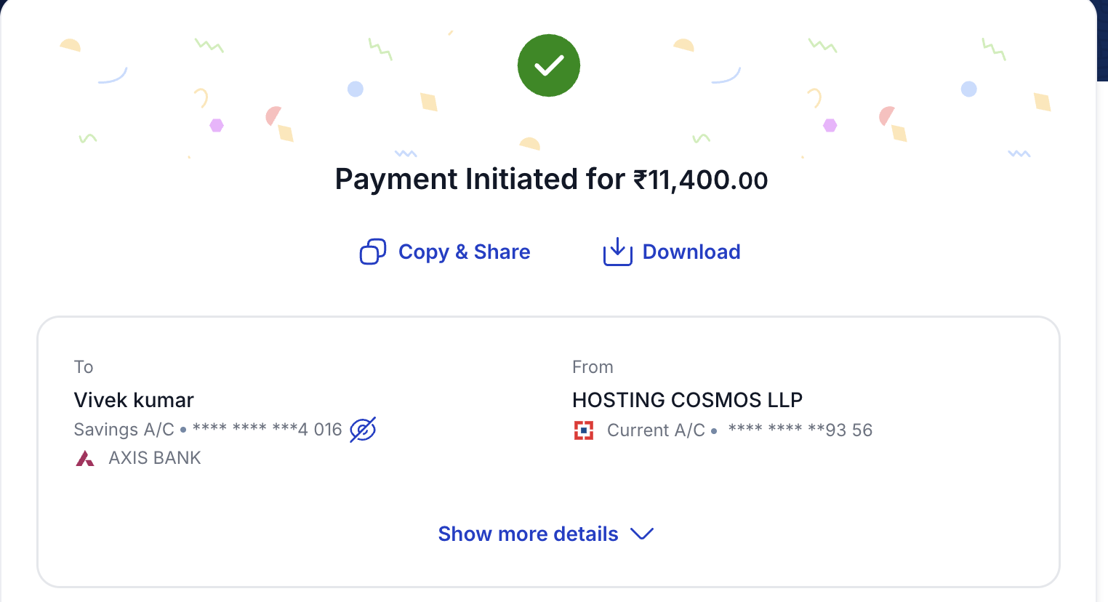Click the Current A/C label
The width and height of the screenshot is (1108, 602).
click(x=656, y=430)
